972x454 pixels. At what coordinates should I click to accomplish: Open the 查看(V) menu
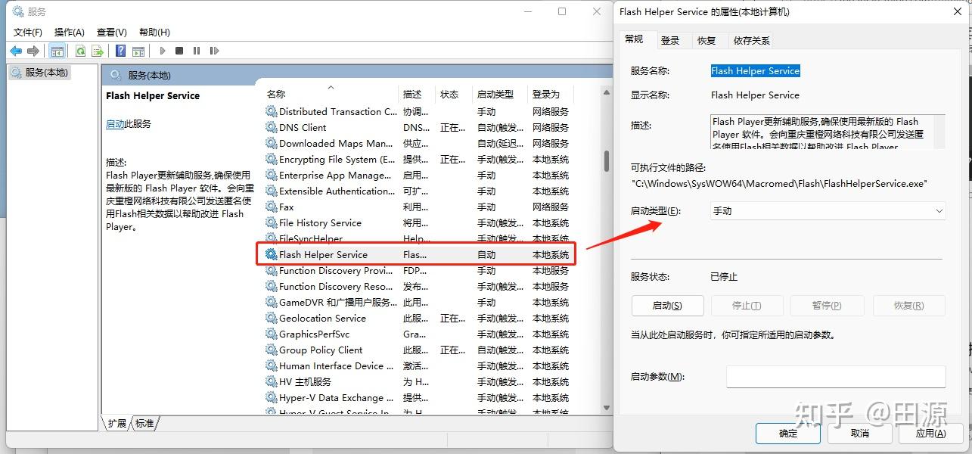point(110,32)
